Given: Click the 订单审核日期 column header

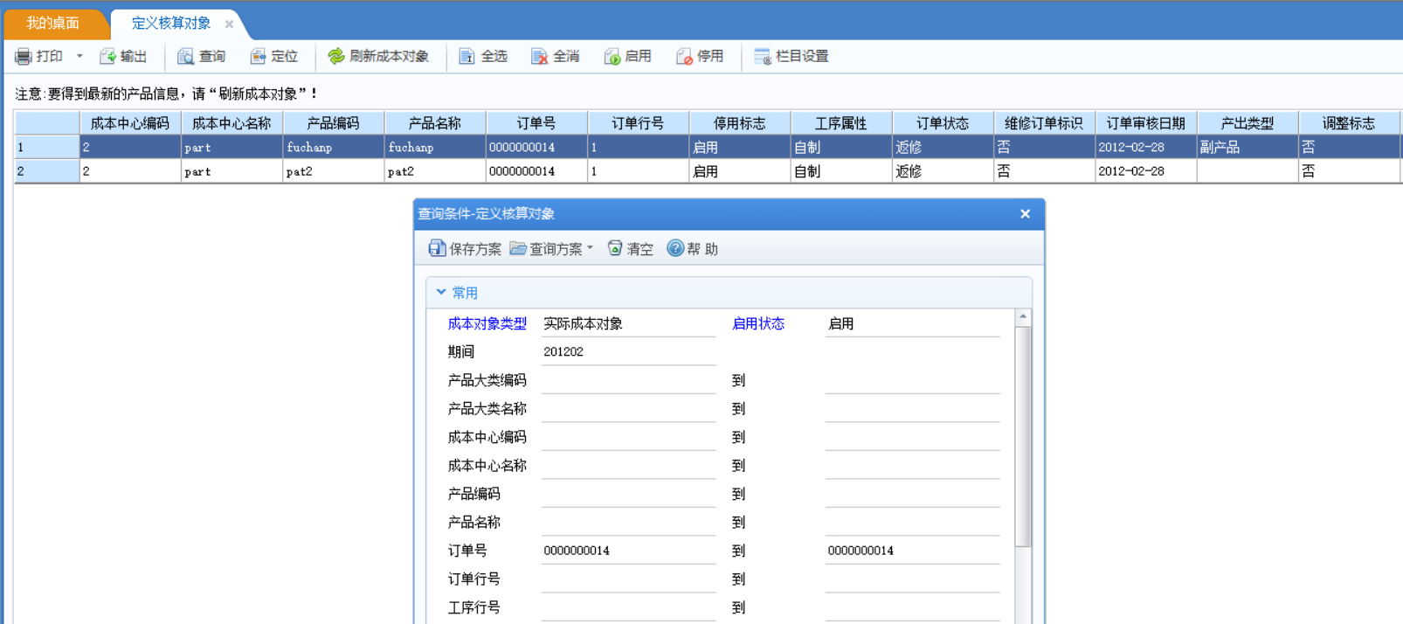Looking at the screenshot, I should point(1146,123).
